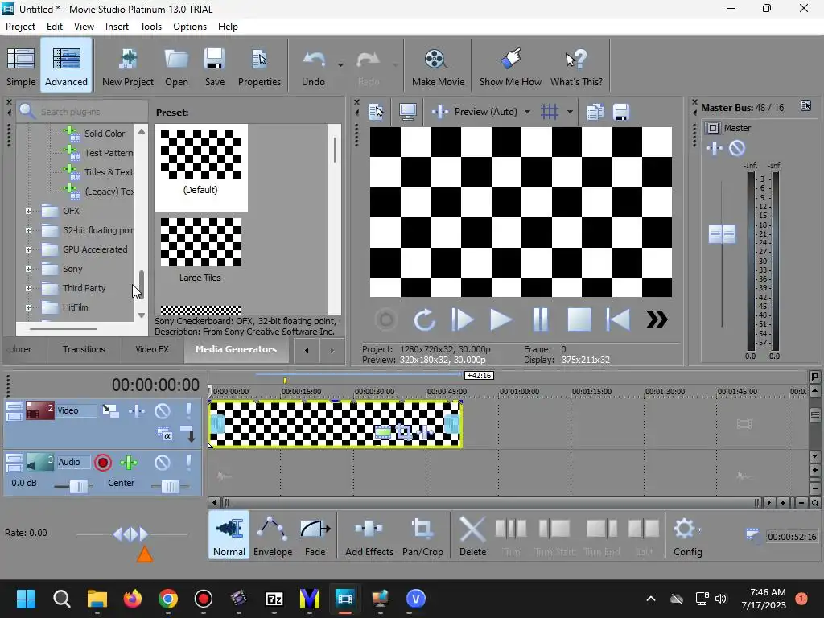Arm the Audio track for record

click(x=103, y=463)
